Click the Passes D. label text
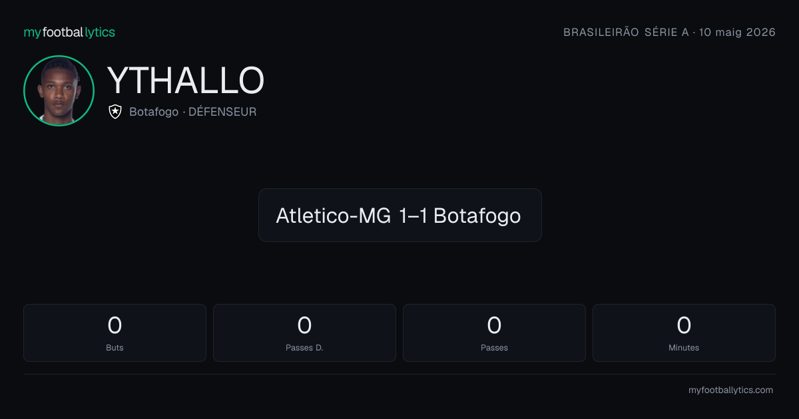 pyautogui.click(x=304, y=348)
